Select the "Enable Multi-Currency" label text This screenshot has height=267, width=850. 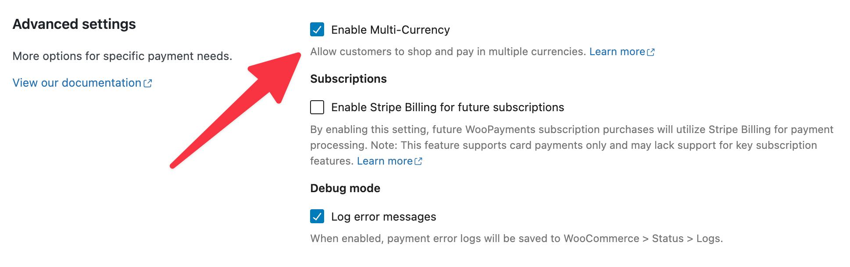[x=390, y=30]
